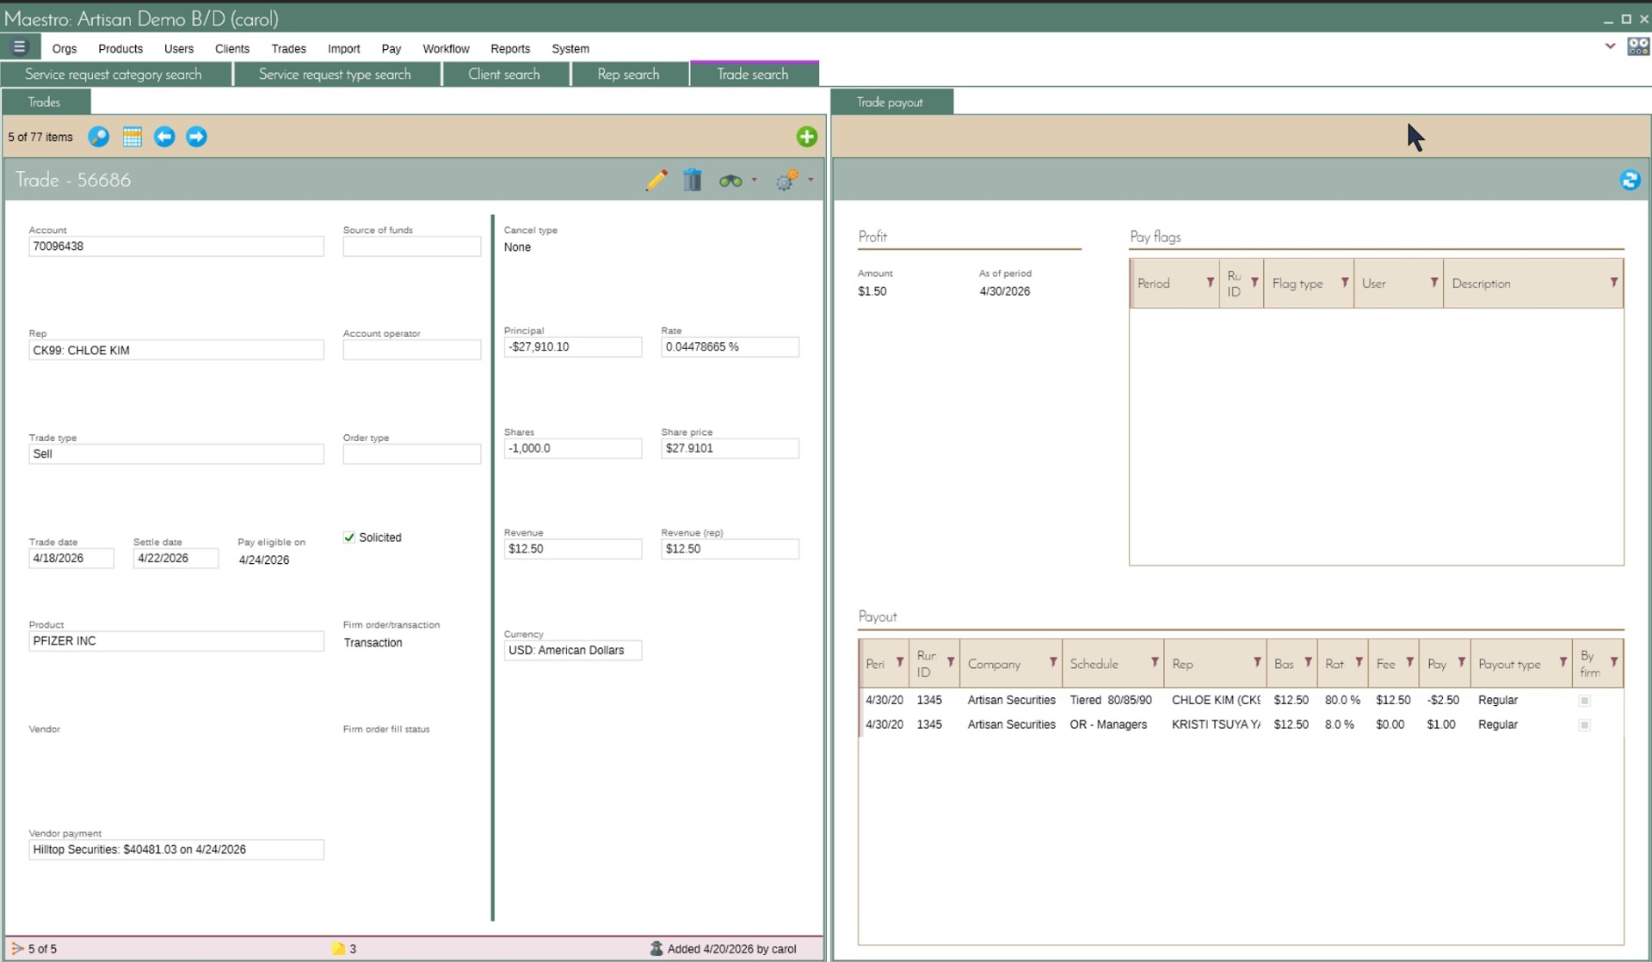Toggle By firm checkbox for CHLOE KIM row
Viewport: 1652px width, 962px height.
point(1584,701)
